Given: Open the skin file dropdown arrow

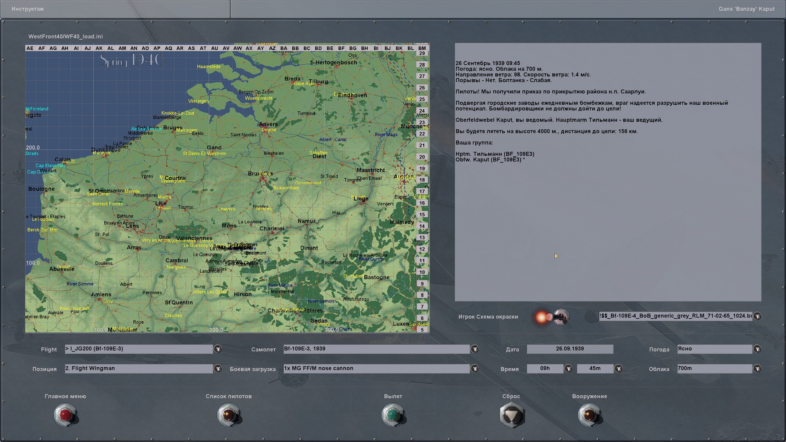Looking at the screenshot, I should click(x=757, y=316).
